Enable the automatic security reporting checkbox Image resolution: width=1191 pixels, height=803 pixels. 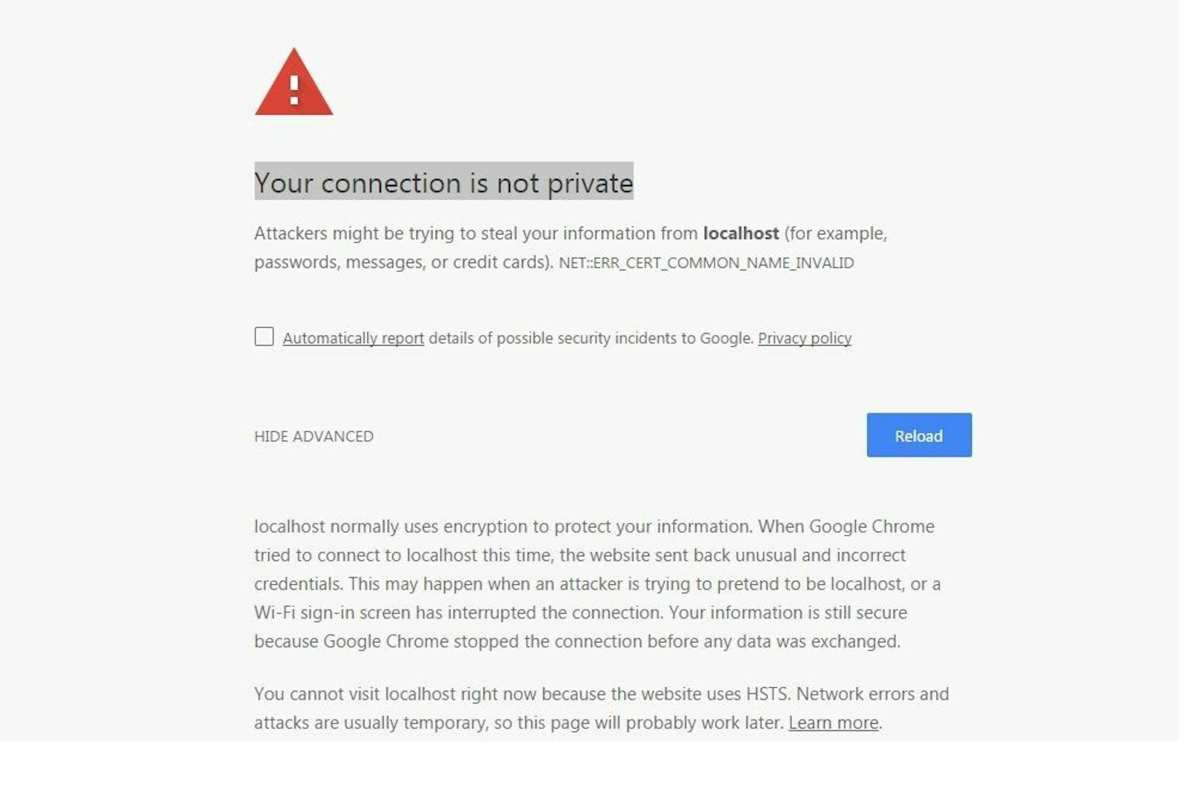click(263, 337)
